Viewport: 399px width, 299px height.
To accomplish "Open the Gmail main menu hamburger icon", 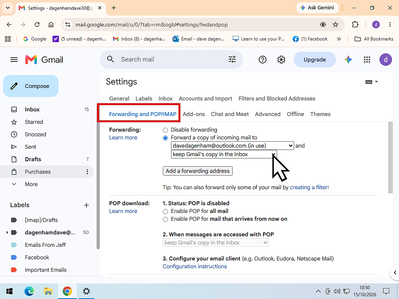I will point(14,60).
